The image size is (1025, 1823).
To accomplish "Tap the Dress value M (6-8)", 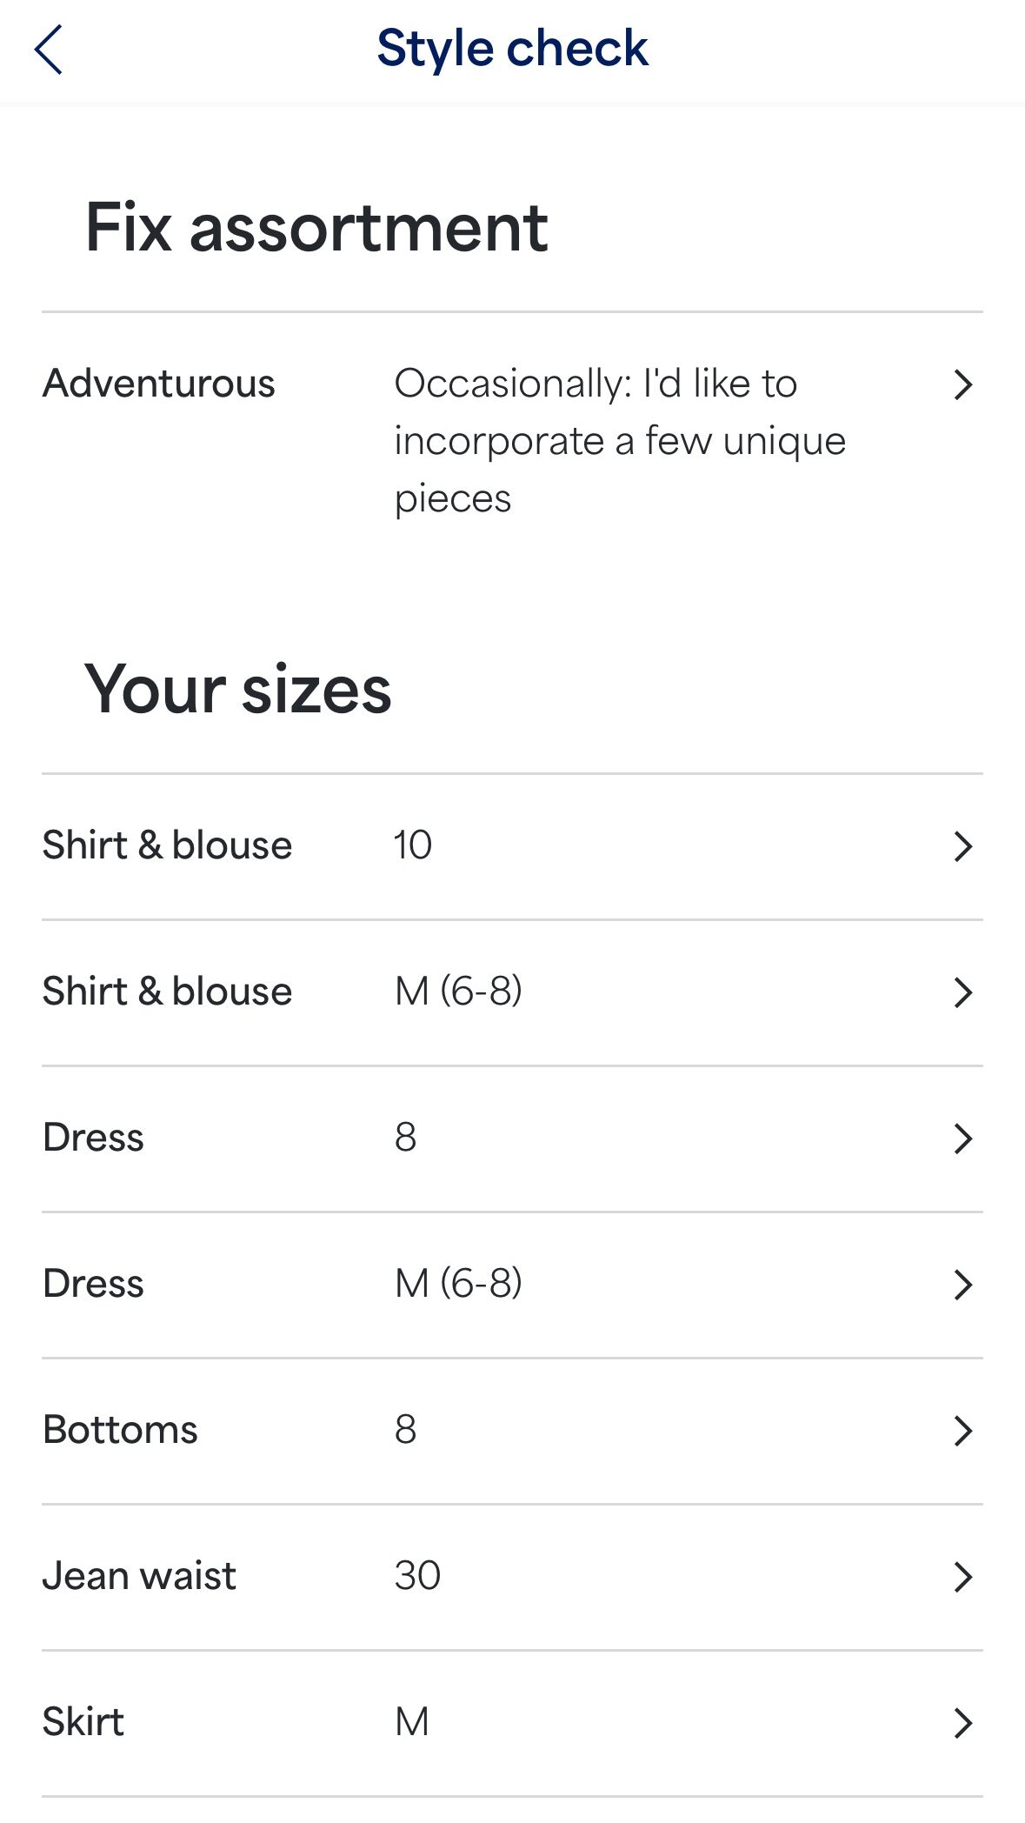I will (458, 1284).
